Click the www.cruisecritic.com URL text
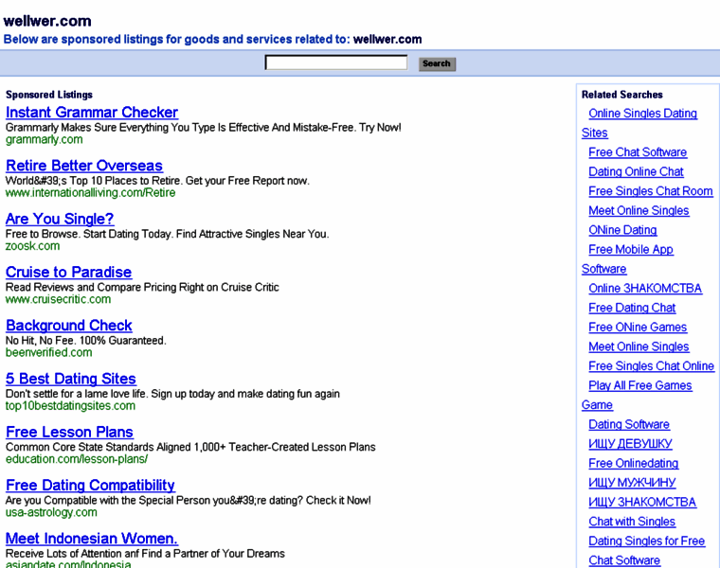The height and width of the screenshot is (568, 720). click(59, 299)
